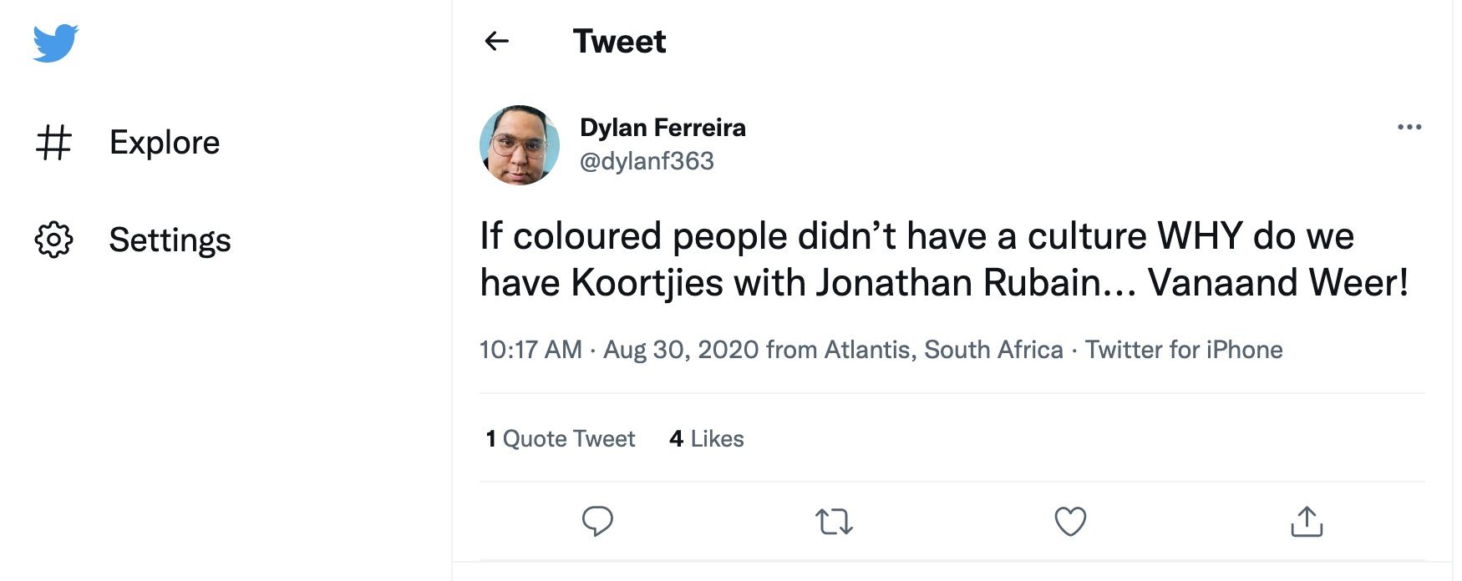The height and width of the screenshot is (581, 1462).
Task: Click the Dylan Ferreira display name
Action: (x=662, y=128)
